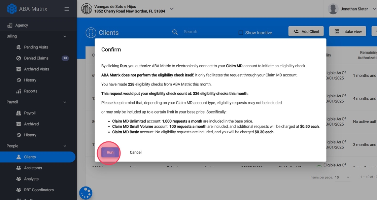Click the Intake view button
This screenshot has width=377, height=200.
348,32
